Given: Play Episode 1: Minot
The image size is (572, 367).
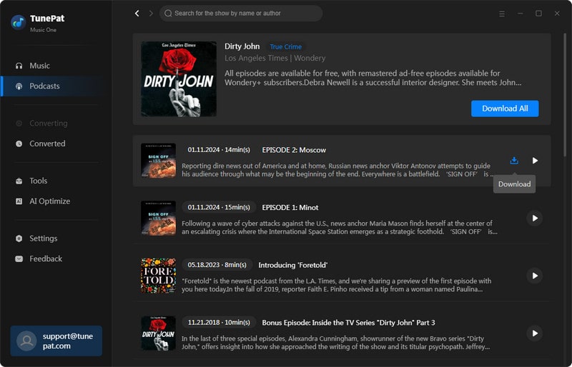Looking at the screenshot, I should (534, 218).
